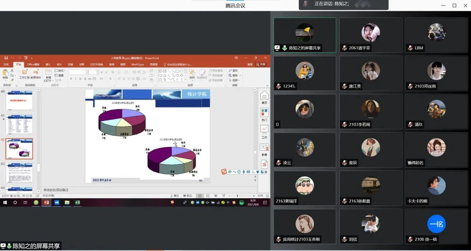The width and height of the screenshot is (471, 251).
Task: Click the 共享 share button
Action: pyautogui.click(x=261, y=64)
